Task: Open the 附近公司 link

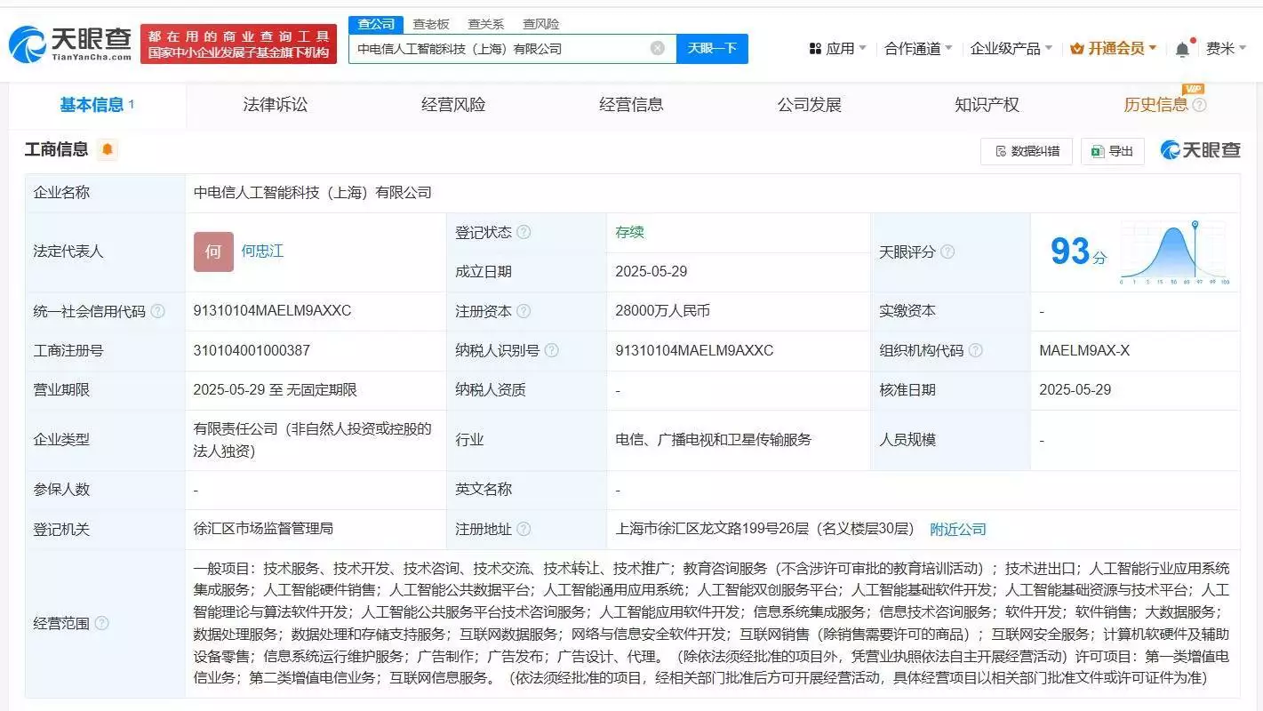Action: 958,529
